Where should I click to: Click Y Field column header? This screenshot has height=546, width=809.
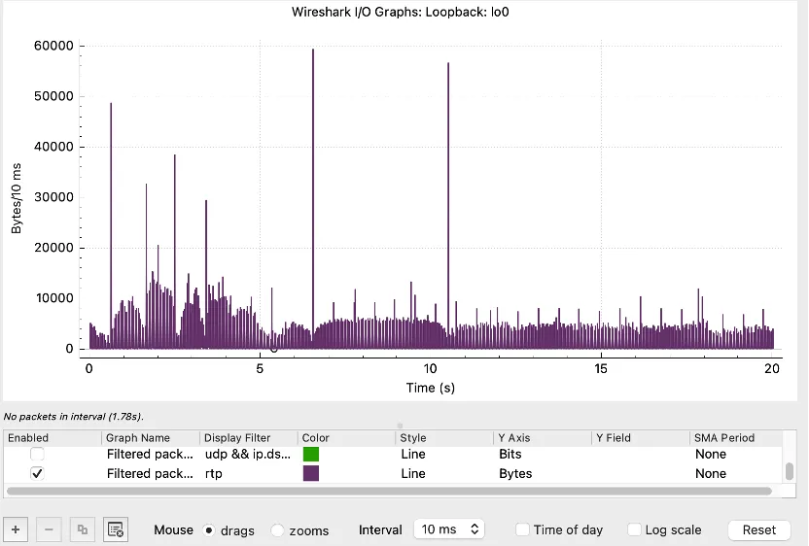[x=641, y=438]
